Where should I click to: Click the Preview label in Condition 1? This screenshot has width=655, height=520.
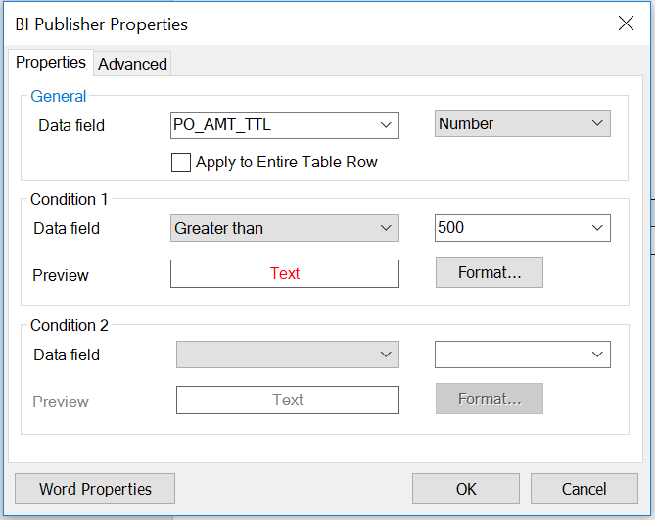tap(61, 275)
